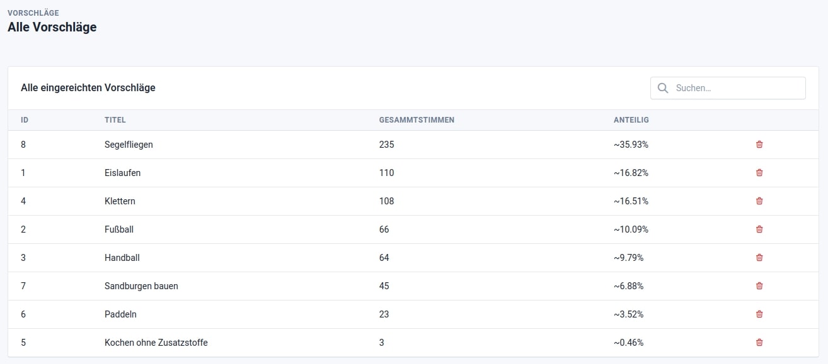Screen dimensions: 828x364
Task: Delete the Handball row with trash icon
Action: (x=759, y=258)
